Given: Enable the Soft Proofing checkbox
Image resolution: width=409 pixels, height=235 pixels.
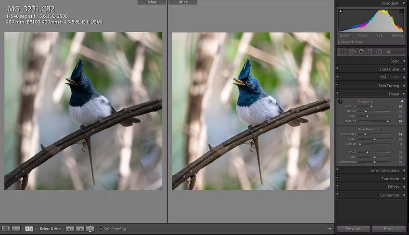Looking at the screenshot, I should pyautogui.click(x=101, y=229).
